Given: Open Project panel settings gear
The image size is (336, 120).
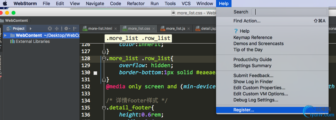Looking at the screenshot, I should coord(67,28).
